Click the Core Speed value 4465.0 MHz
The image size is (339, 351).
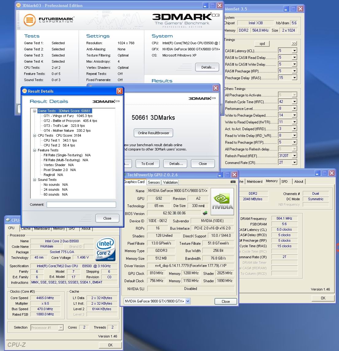point(45,298)
